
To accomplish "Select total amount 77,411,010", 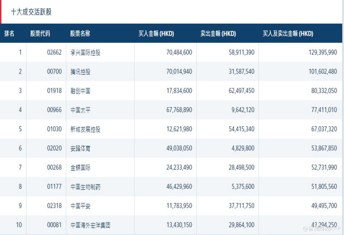I will click(324, 110).
